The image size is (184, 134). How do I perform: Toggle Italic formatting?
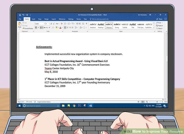point(38,28)
